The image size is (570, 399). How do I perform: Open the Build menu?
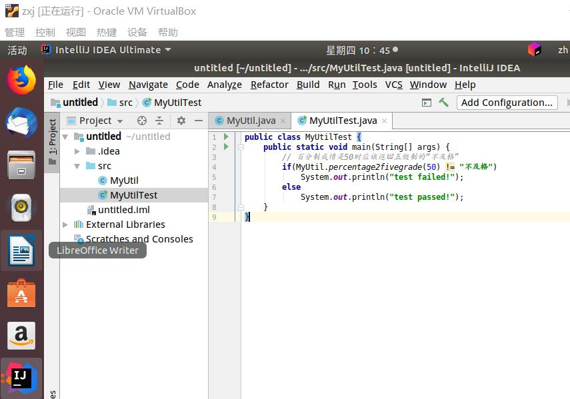[x=308, y=85]
